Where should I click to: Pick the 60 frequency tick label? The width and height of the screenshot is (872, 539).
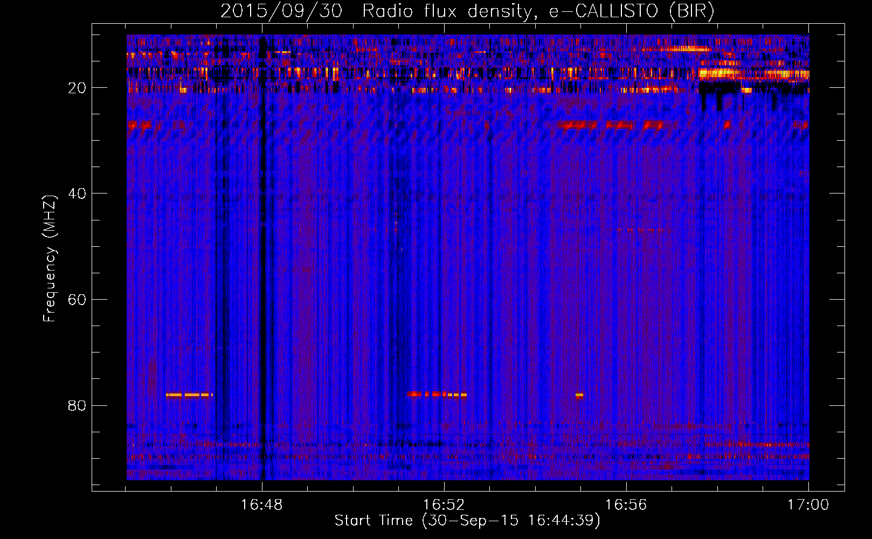tap(78, 300)
